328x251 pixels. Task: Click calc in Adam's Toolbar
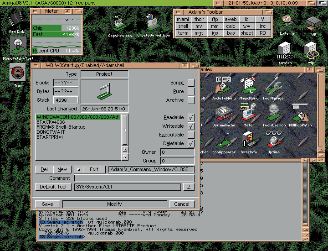coord(231,26)
